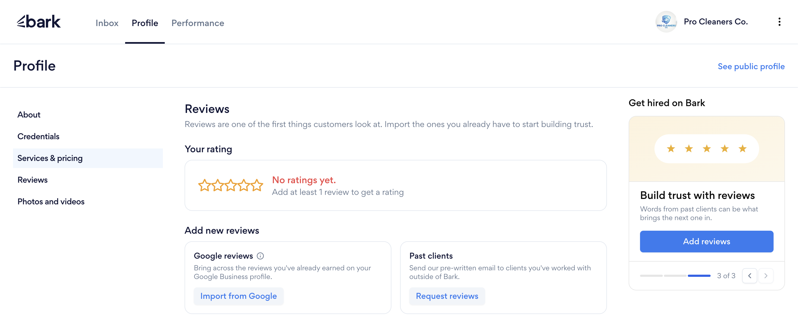The width and height of the screenshot is (798, 336).
Task: Select Services & pricing sidebar item
Action: point(88,158)
